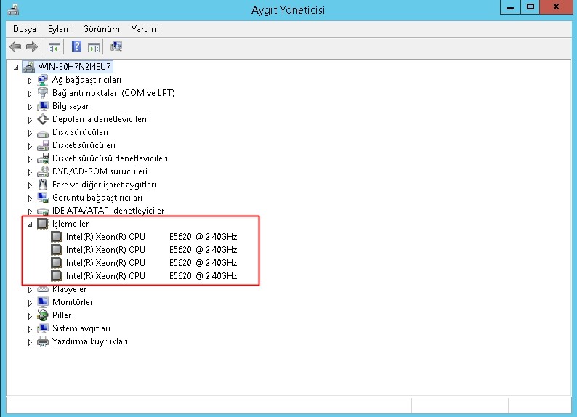Viewport: 577px width, 417px height.
Task: Minimize the Aygıt Yöneticisi window
Action: 510,7
